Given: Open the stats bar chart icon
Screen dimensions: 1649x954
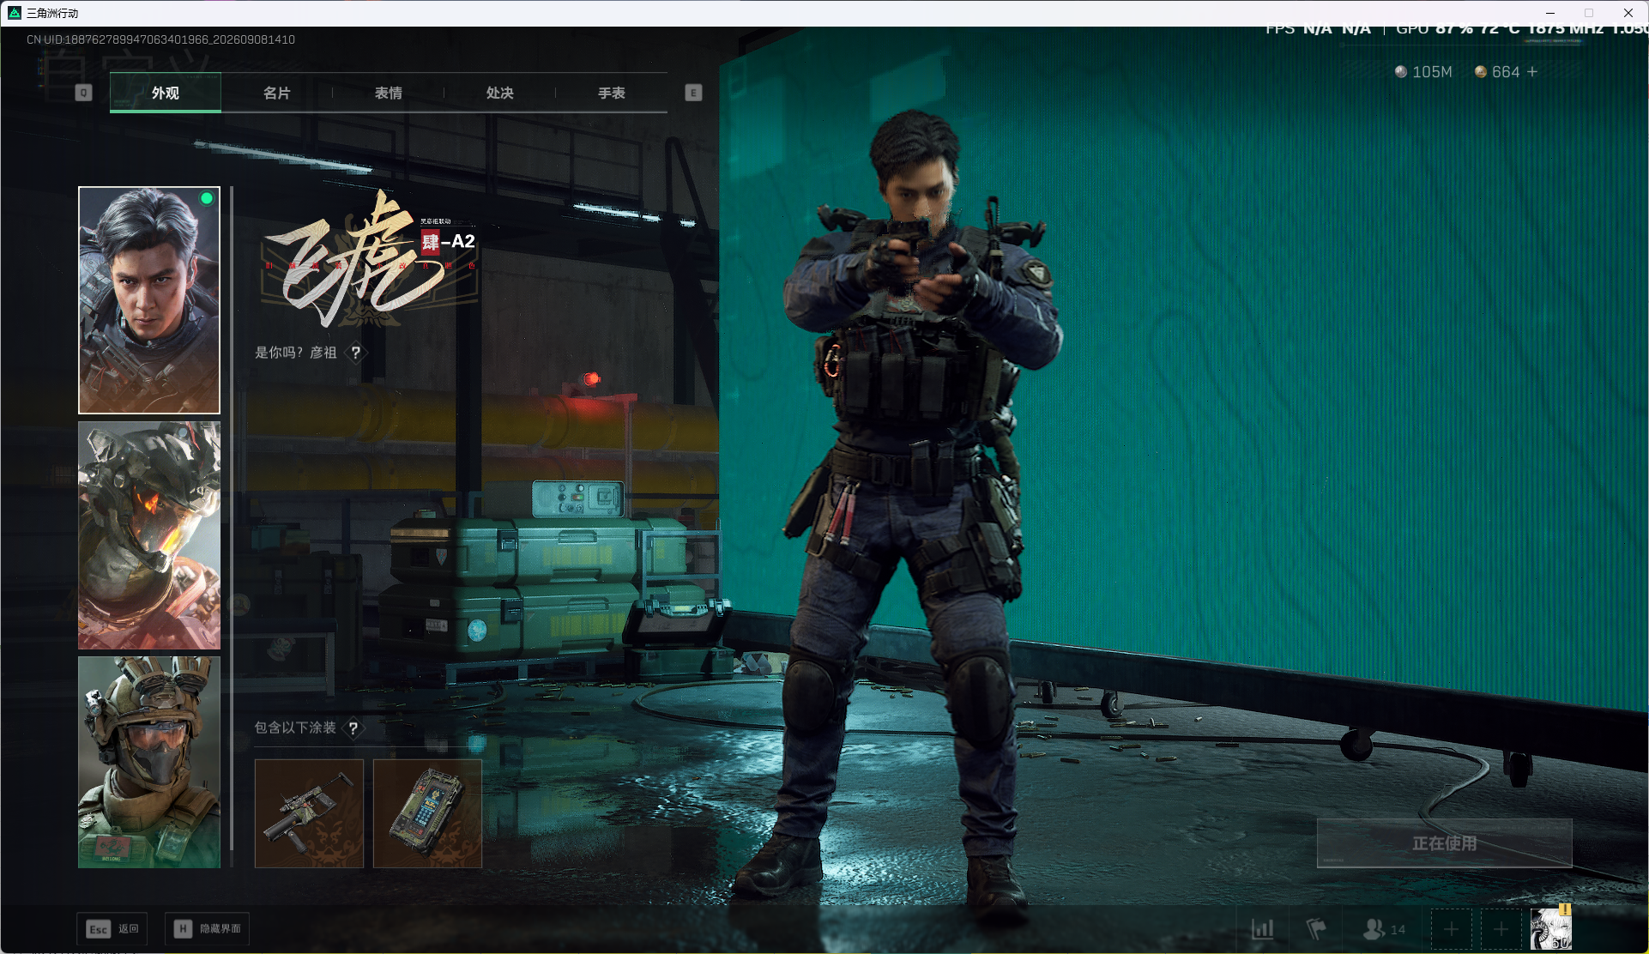Looking at the screenshot, I should (x=1263, y=929).
